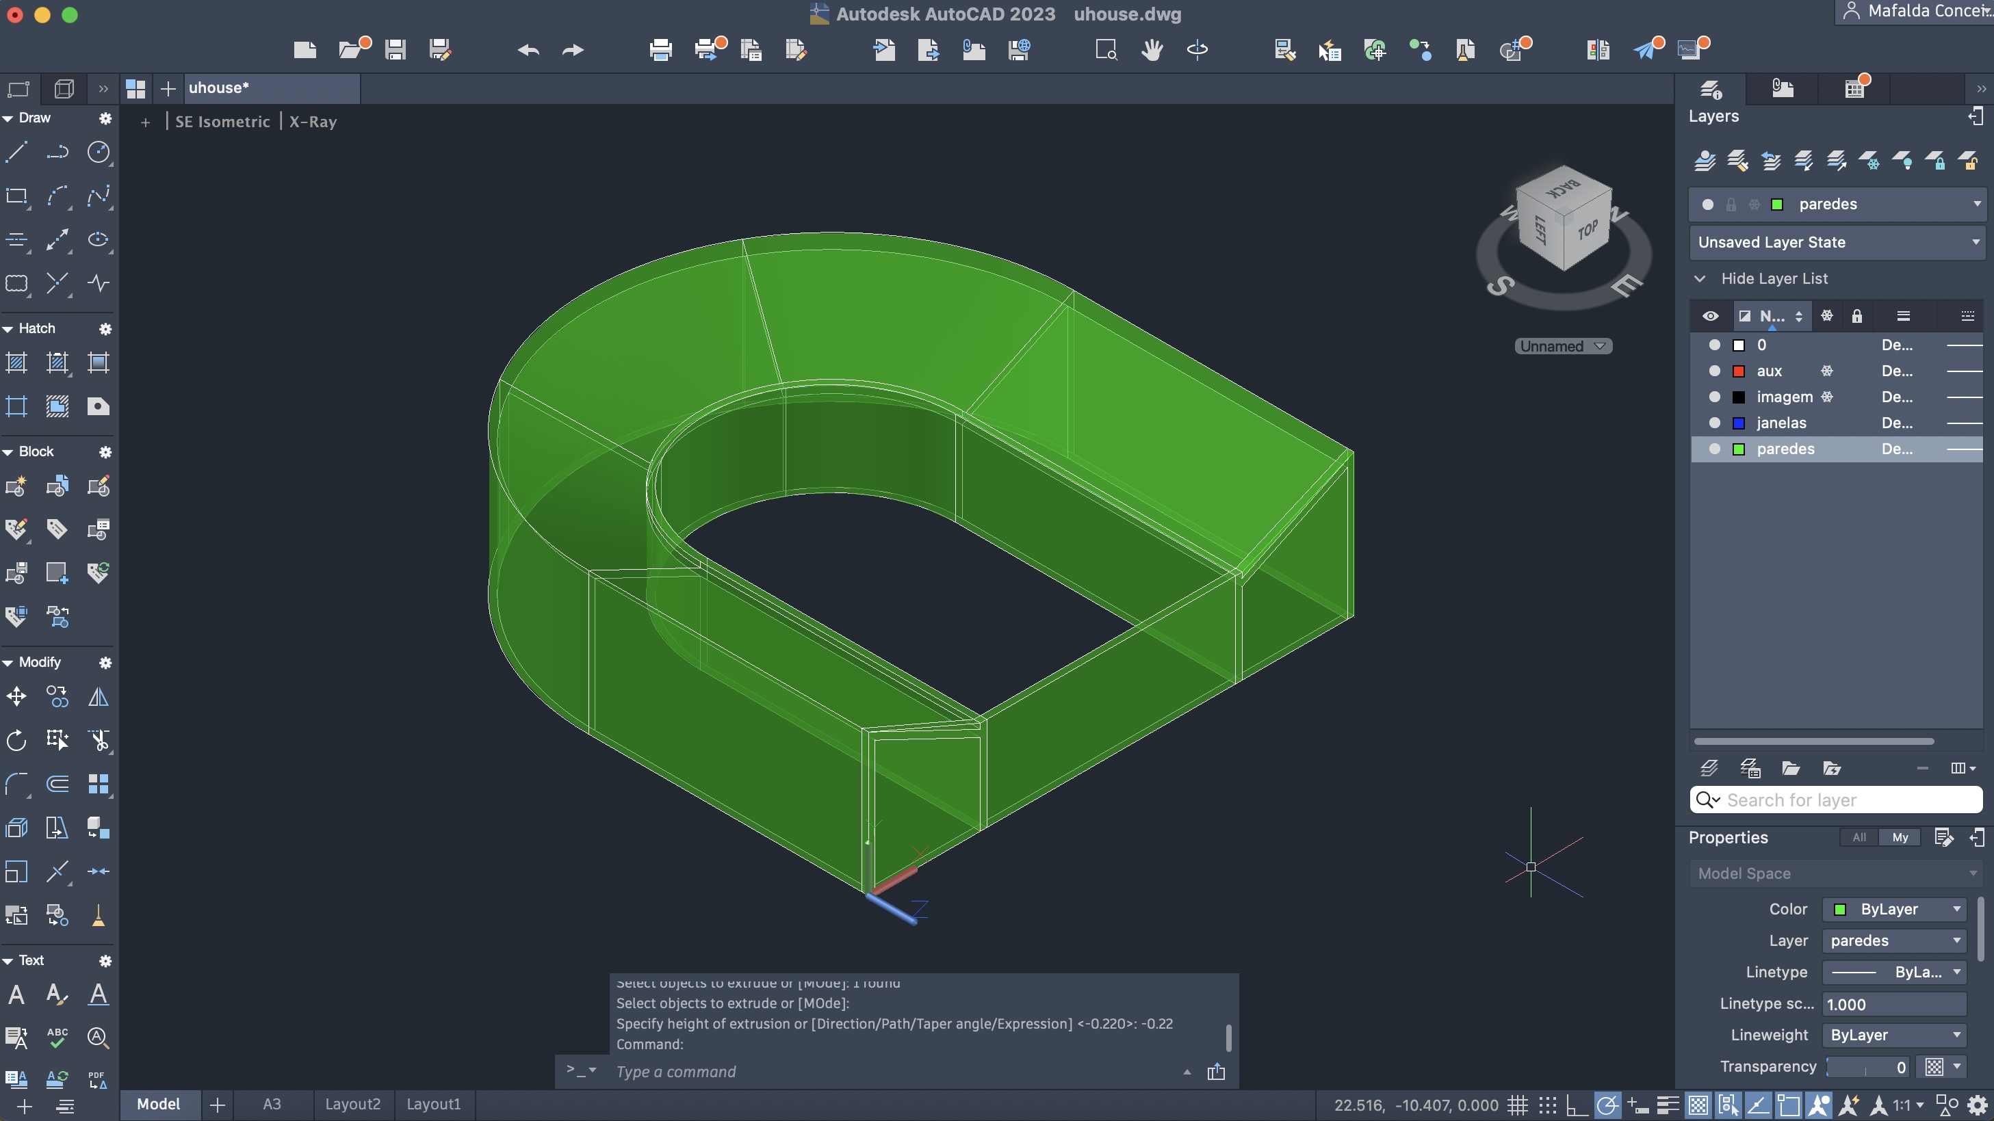Select the Rotate tool
This screenshot has height=1121, width=1994.
(16, 740)
